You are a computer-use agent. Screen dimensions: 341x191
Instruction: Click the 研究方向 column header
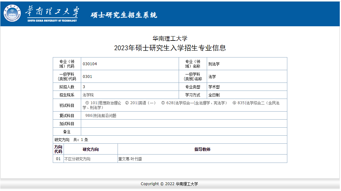click(91, 149)
